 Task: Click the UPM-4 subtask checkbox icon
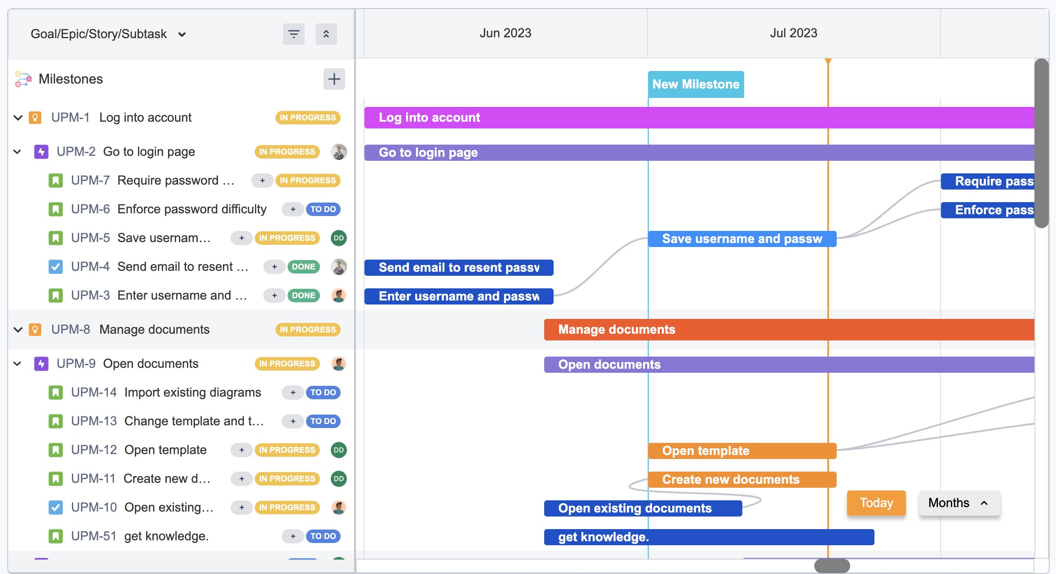point(56,267)
